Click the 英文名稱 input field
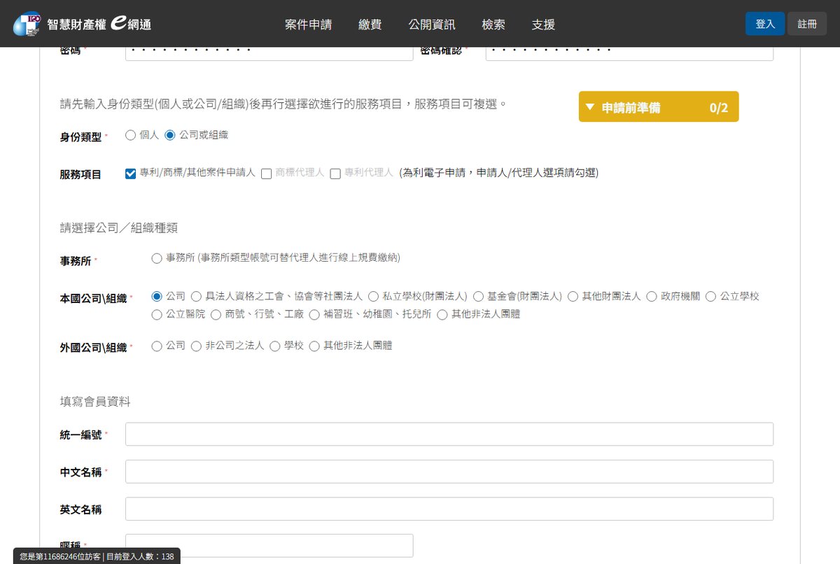Screen dimensions: 840x564 (x=449, y=509)
